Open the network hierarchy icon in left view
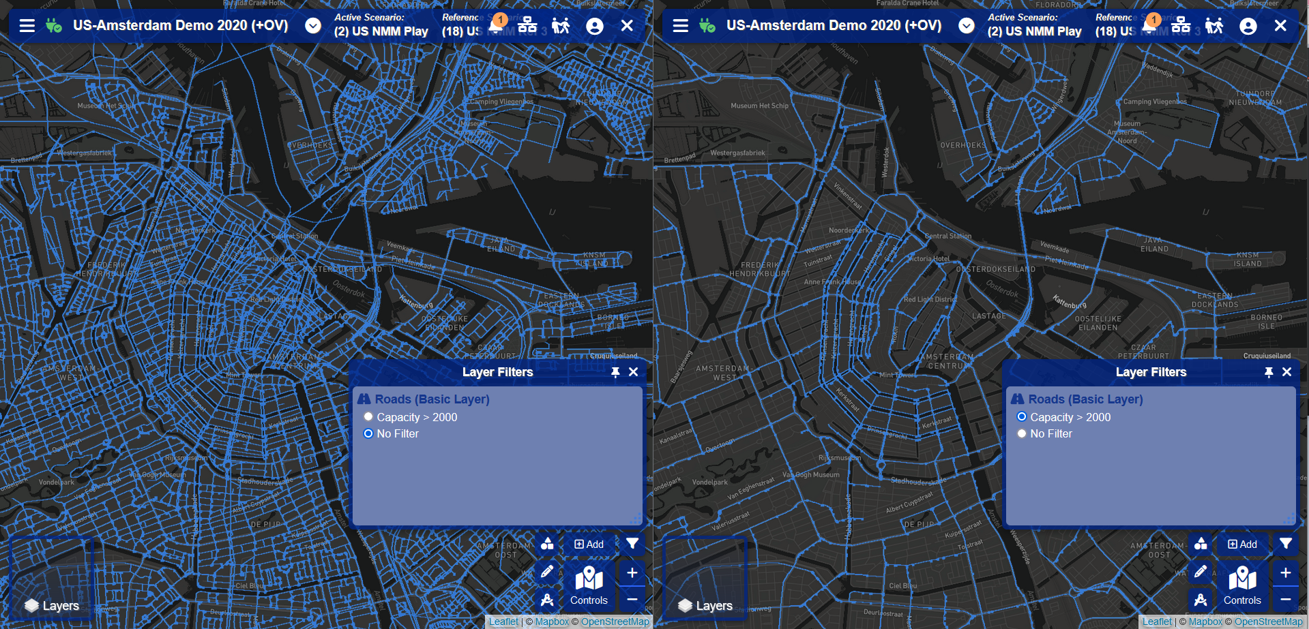Viewport: 1309px width, 629px height. [x=527, y=25]
